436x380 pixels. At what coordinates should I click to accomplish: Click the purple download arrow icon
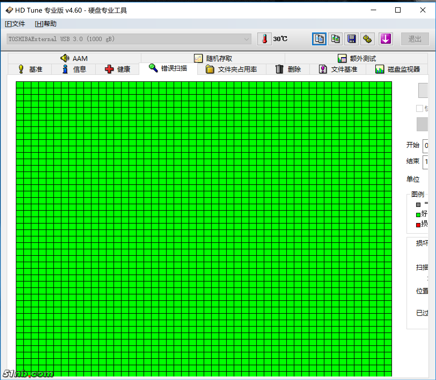click(386, 39)
